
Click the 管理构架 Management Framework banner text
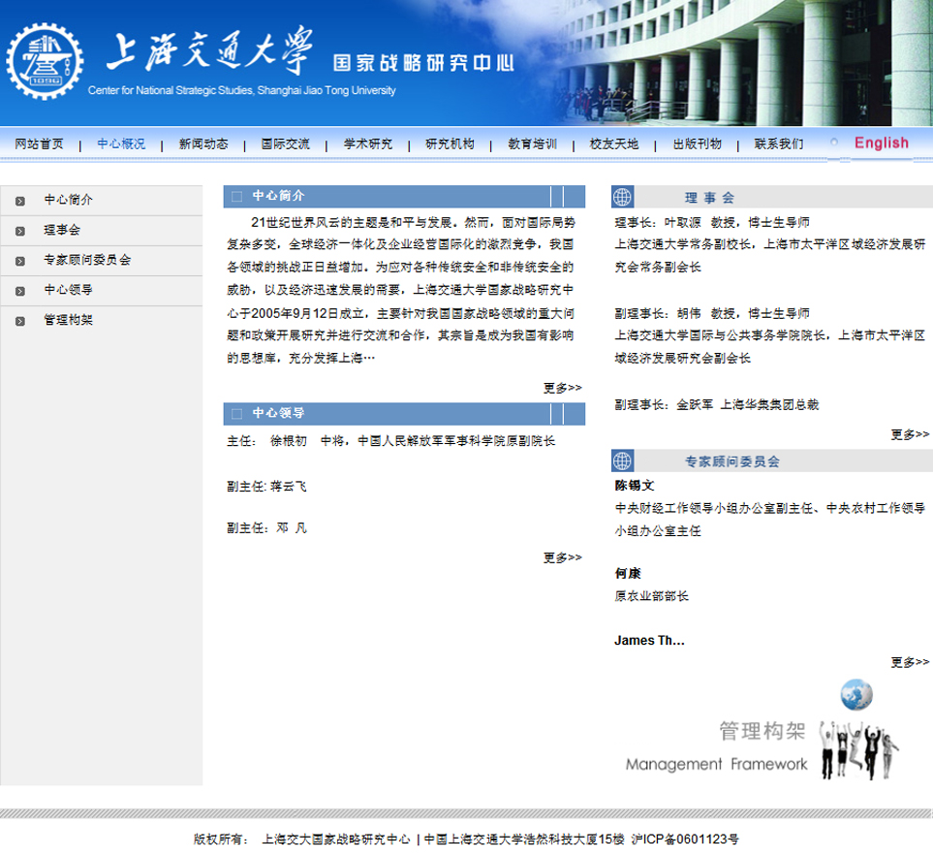pos(716,746)
